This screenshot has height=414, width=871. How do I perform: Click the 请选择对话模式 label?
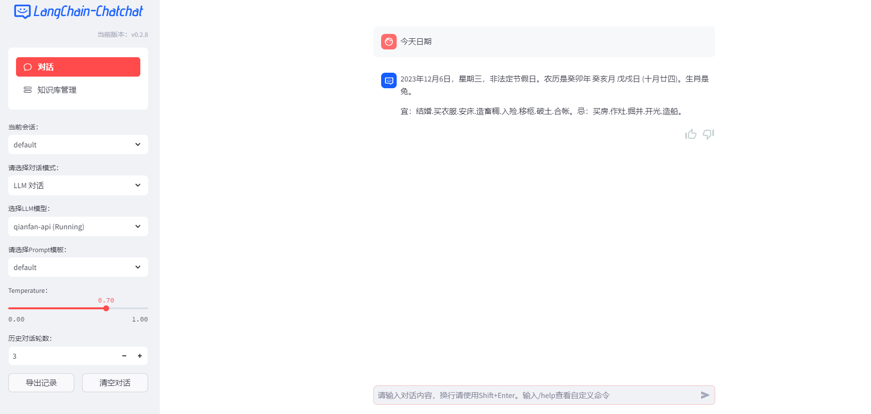tap(33, 168)
